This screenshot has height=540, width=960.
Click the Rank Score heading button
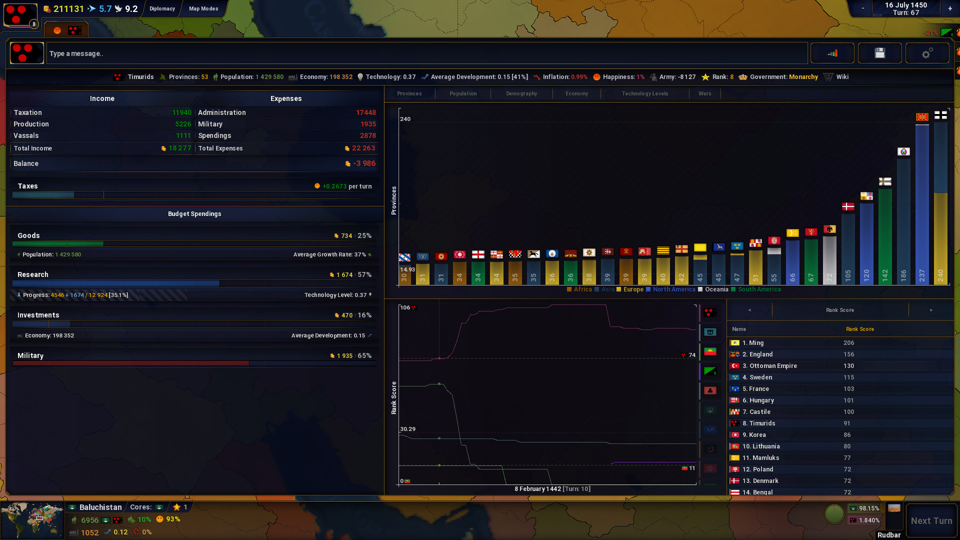840,310
